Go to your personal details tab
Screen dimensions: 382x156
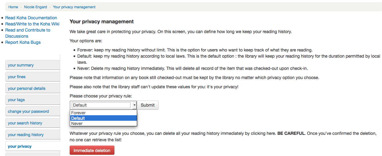coord(27,89)
